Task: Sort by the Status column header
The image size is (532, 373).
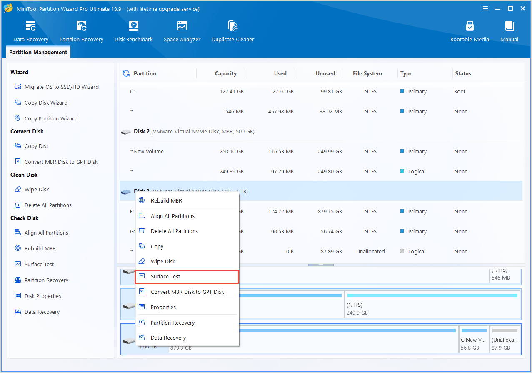Action: pyautogui.click(x=463, y=73)
